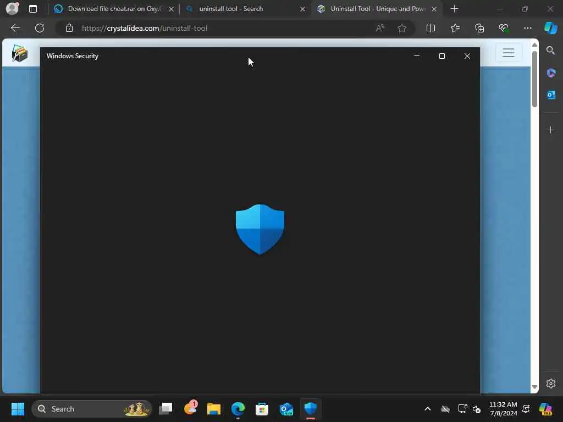The width and height of the screenshot is (563, 422).
Task: Open notifications bell in tray
Action: coord(526,409)
